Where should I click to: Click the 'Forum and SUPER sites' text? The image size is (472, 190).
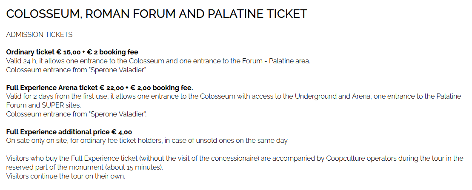point(43,105)
